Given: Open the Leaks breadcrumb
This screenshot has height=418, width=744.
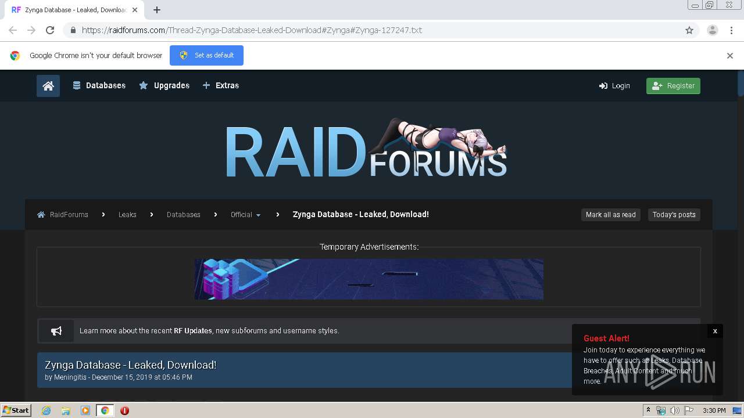Looking at the screenshot, I should (127, 215).
